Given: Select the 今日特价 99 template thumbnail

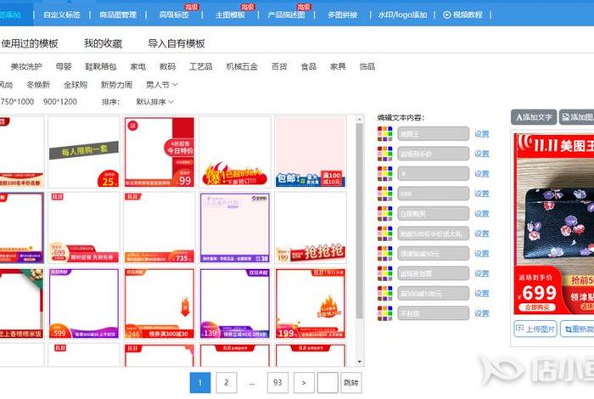Looking at the screenshot, I should pyautogui.click(x=160, y=152).
